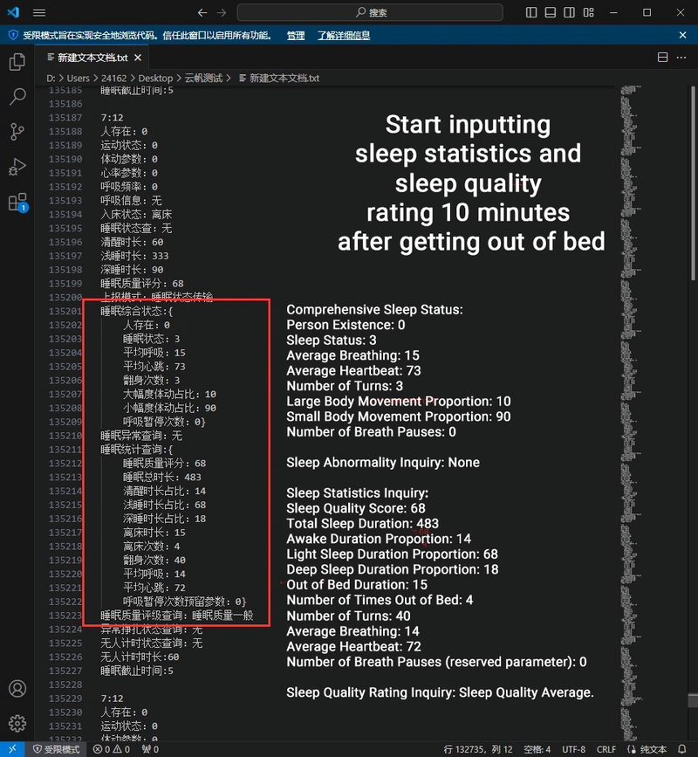Open the Explorer view in activity bar
This screenshot has width=698, height=757.
17,62
